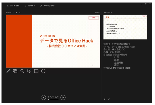
Task: Select the pen and laser pointer tool
Action: [8, 71]
